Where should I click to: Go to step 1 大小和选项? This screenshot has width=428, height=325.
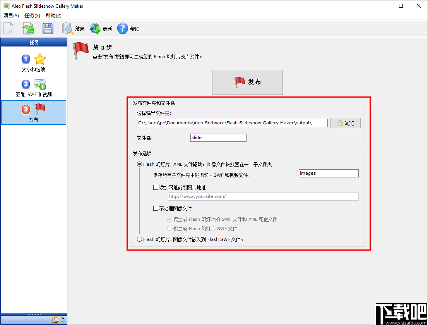click(x=34, y=63)
